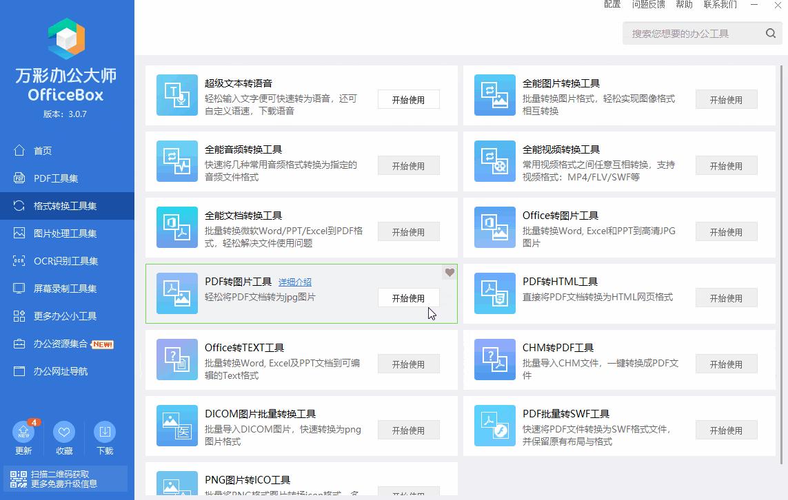This screenshot has height=500, width=788.
Task: Toggle the favorite heart on PDF转图片工具 card
Action: click(449, 273)
